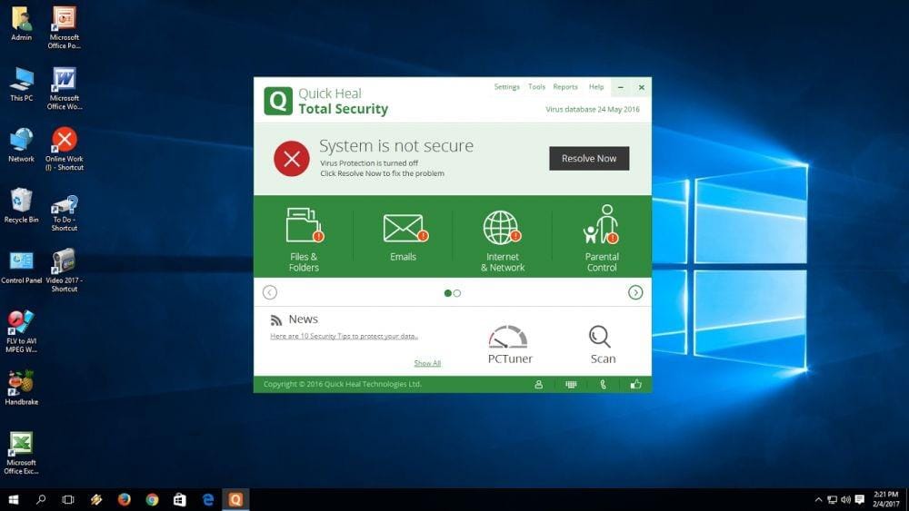Launch the PCTuner gauge icon
909x511 pixels.
pyautogui.click(x=508, y=339)
